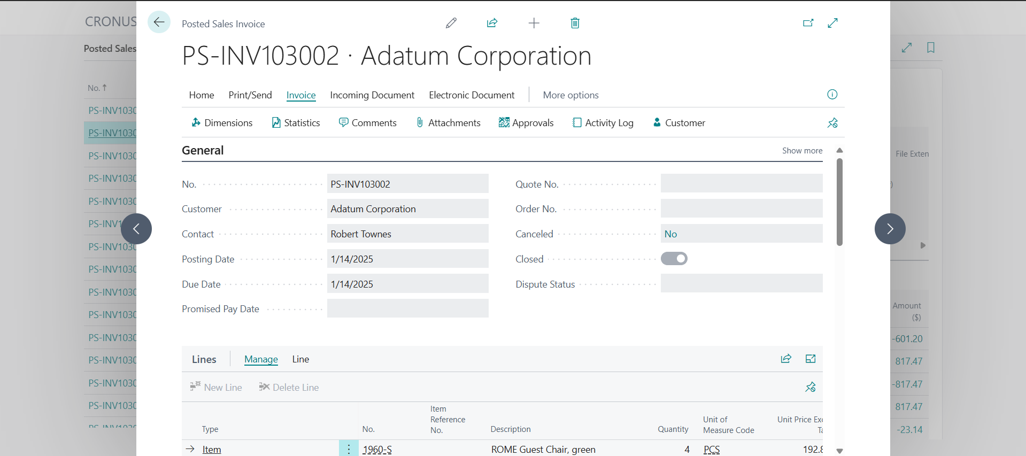Image resolution: width=1026 pixels, height=456 pixels.
Task: Open the Electronic Document tab
Action: tap(472, 95)
